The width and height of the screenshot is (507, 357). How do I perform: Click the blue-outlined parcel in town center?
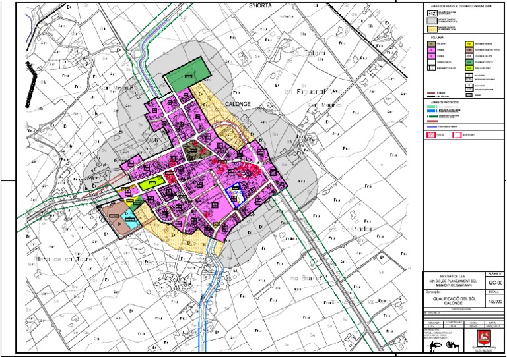(x=237, y=194)
